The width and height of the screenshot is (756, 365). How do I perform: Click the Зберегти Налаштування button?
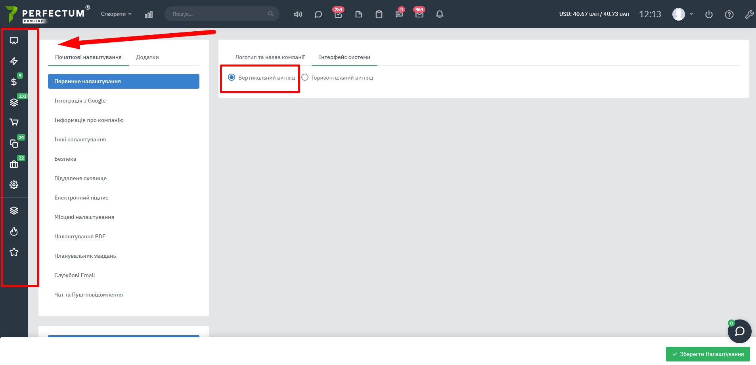click(708, 354)
